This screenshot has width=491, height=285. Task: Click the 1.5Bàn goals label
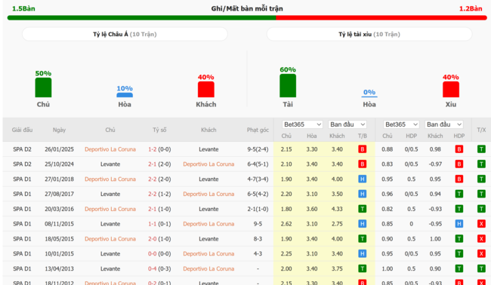(23, 8)
